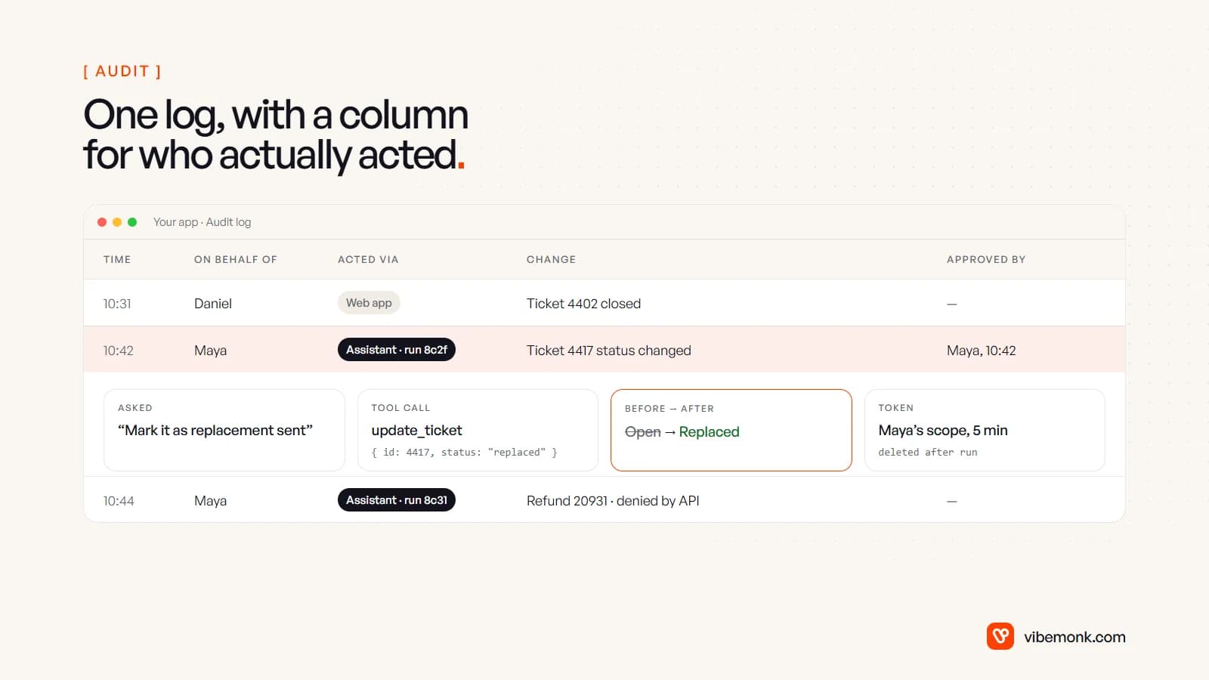Select 'Refund 20931 · denied by API' entry
This screenshot has height=680, width=1209.
(613, 501)
